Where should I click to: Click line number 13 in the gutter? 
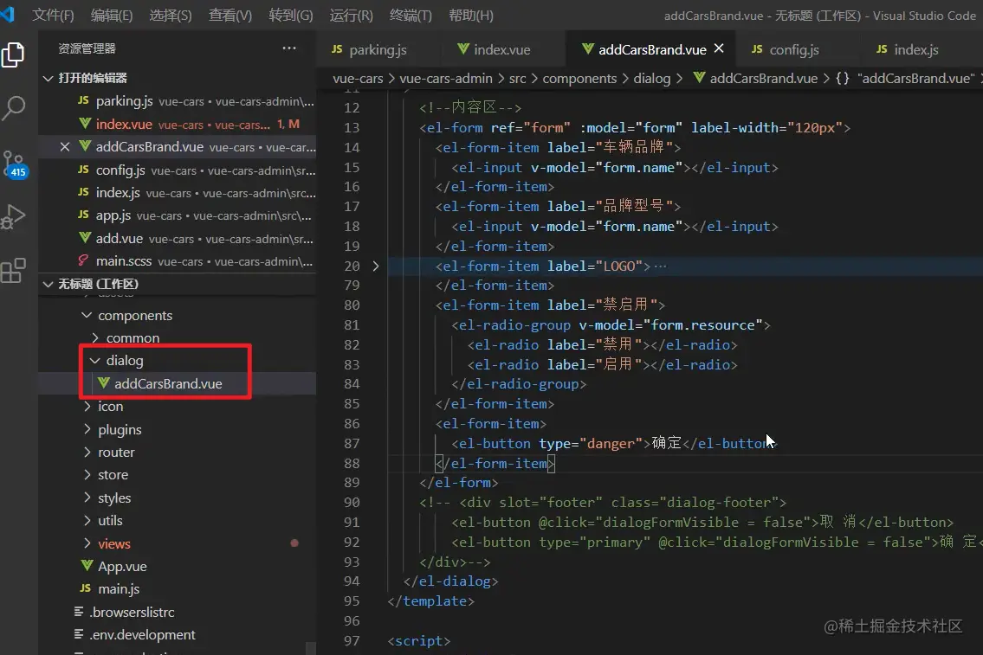click(352, 128)
